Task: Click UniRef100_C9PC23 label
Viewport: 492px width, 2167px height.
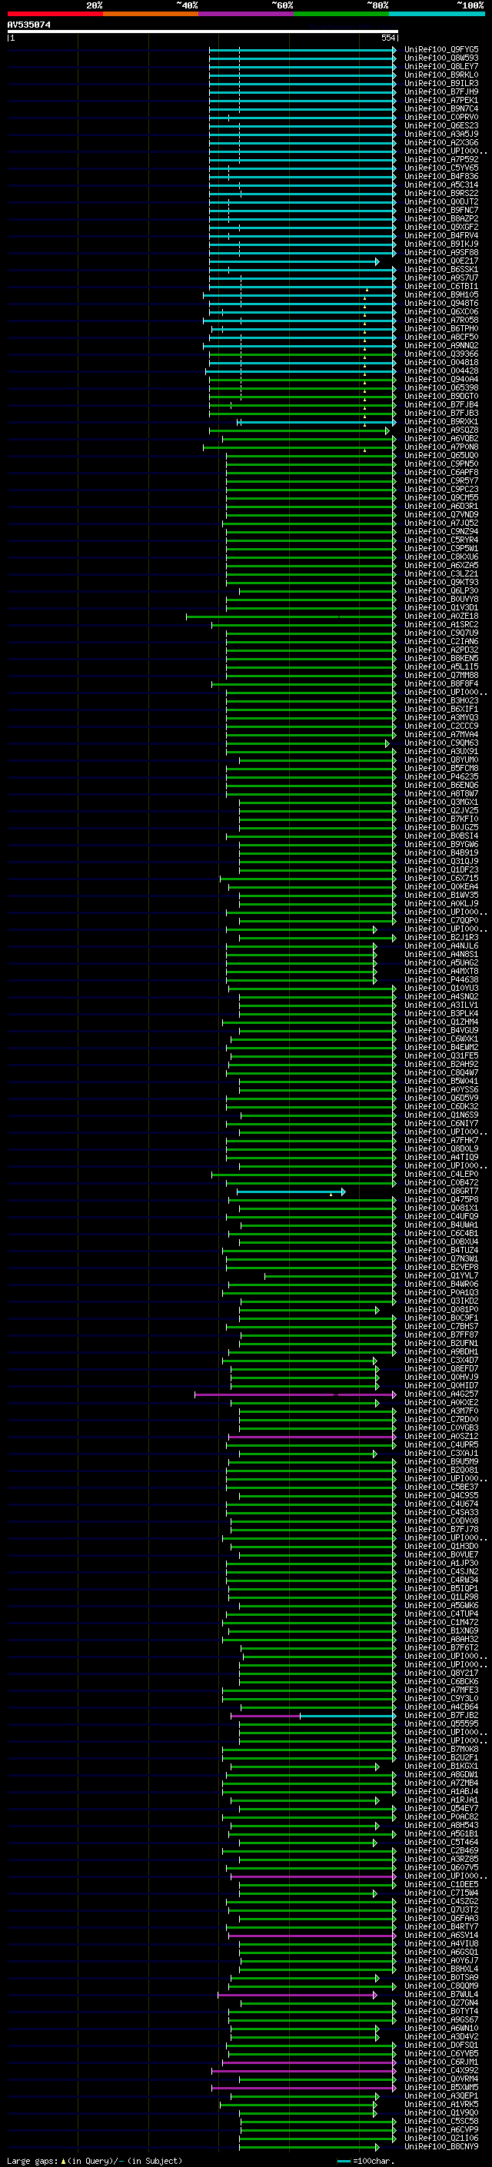Action: tap(441, 490)
